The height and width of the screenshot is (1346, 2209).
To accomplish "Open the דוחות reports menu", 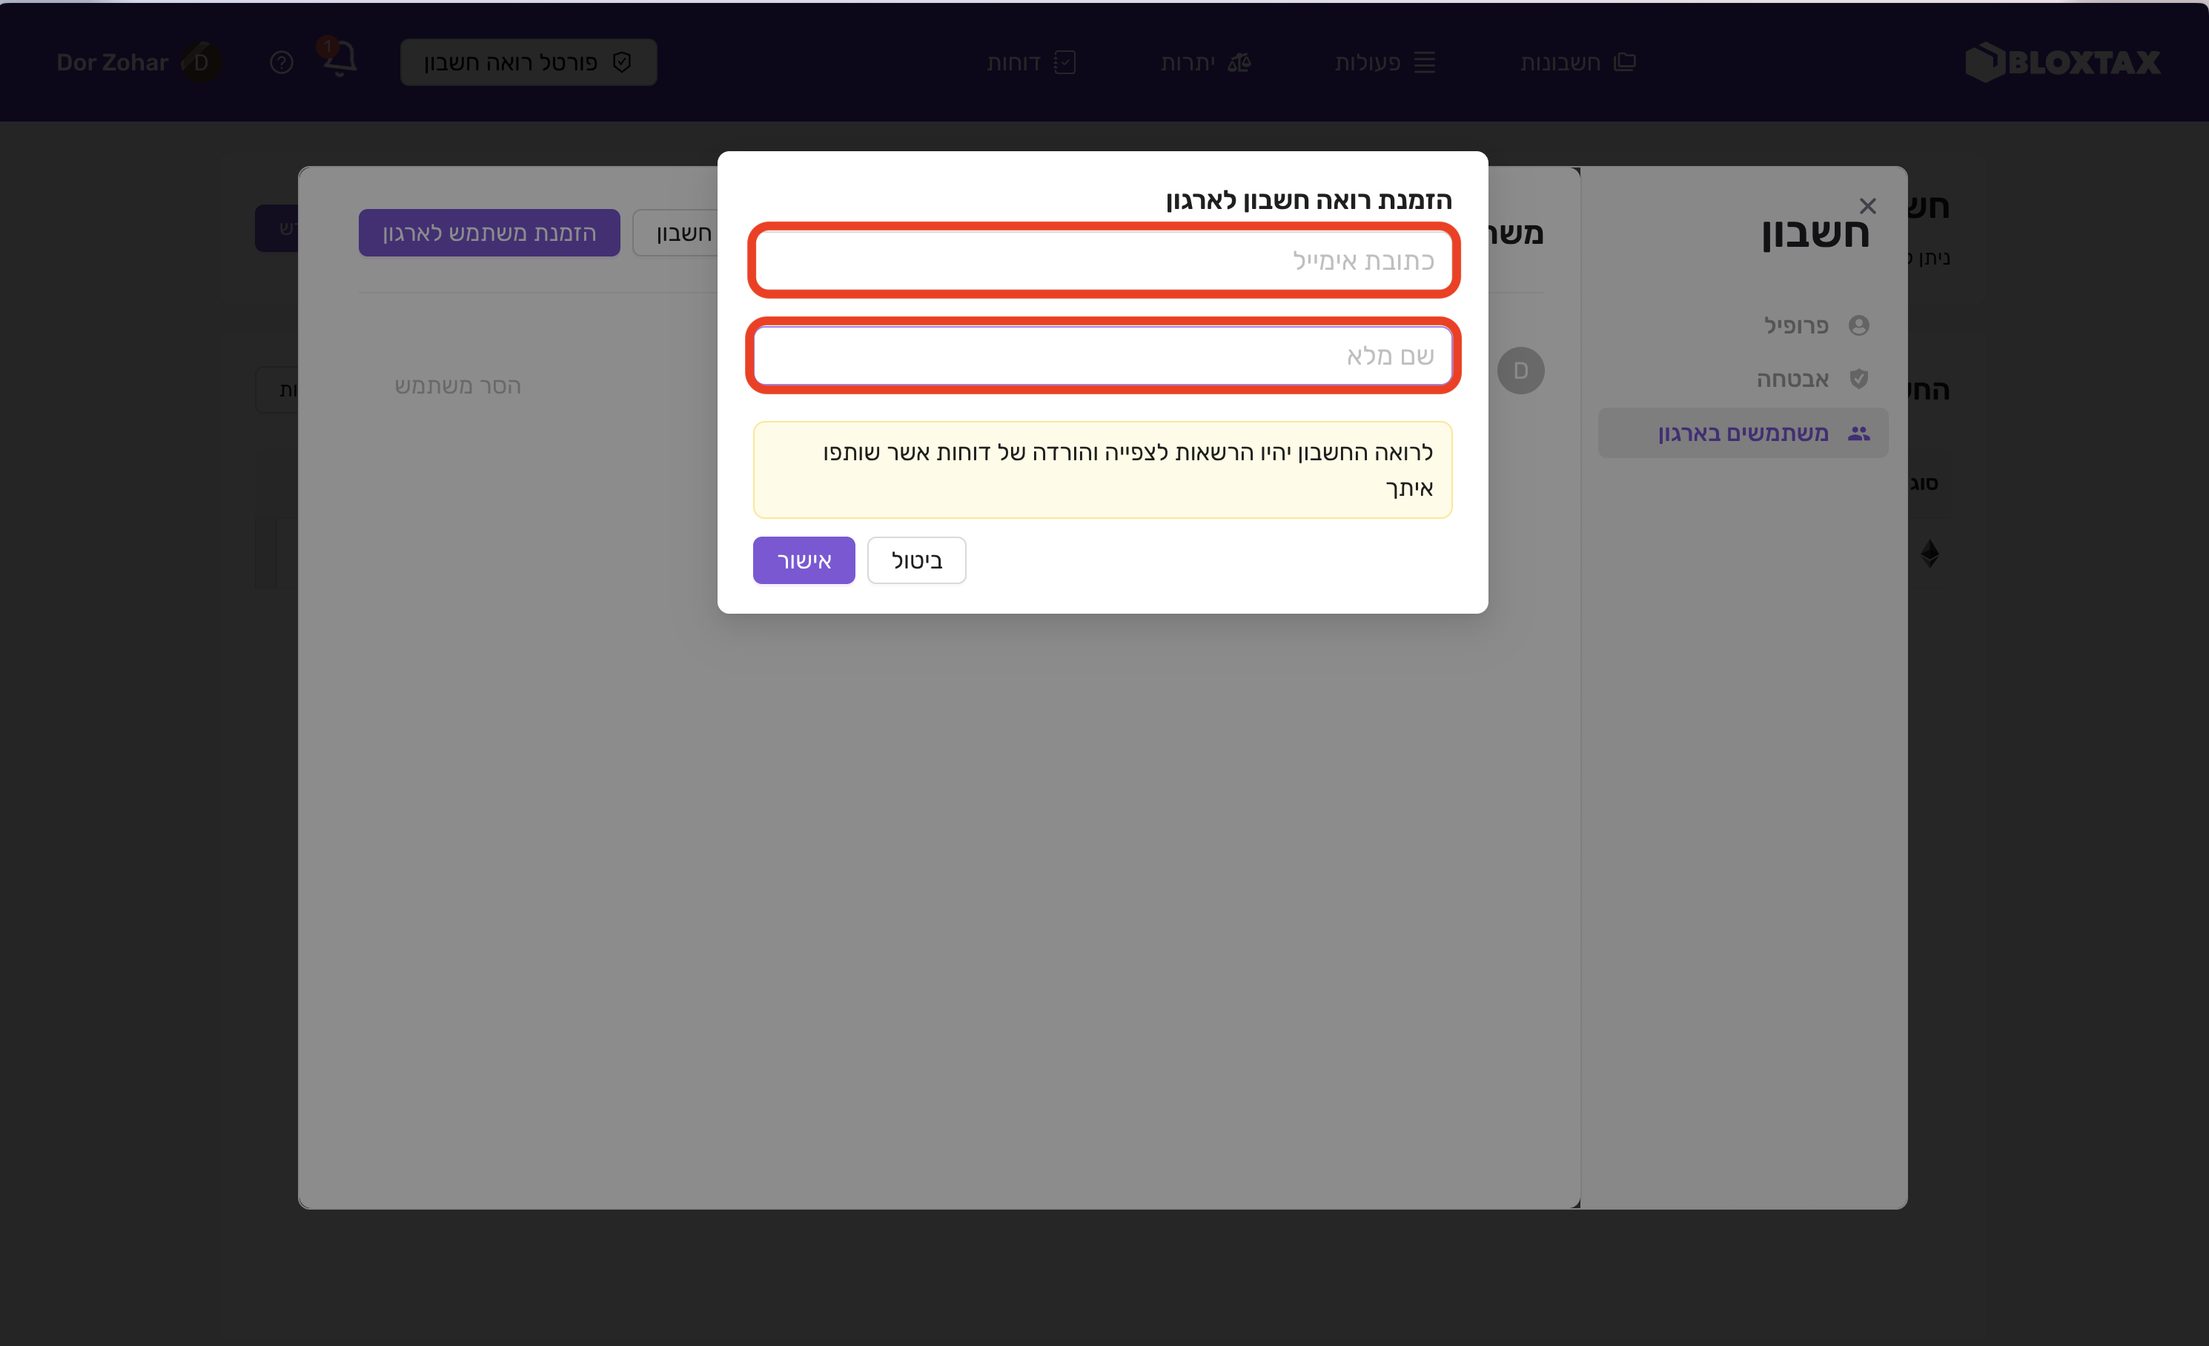I will (1030, 62).
